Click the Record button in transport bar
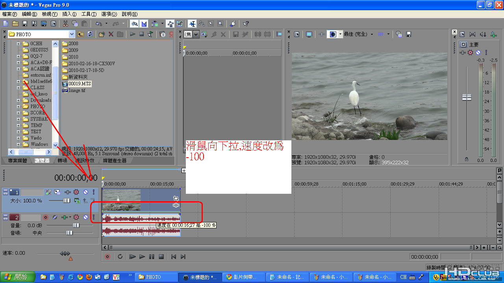This screenshot has width=504, height=283. (107, 257)
